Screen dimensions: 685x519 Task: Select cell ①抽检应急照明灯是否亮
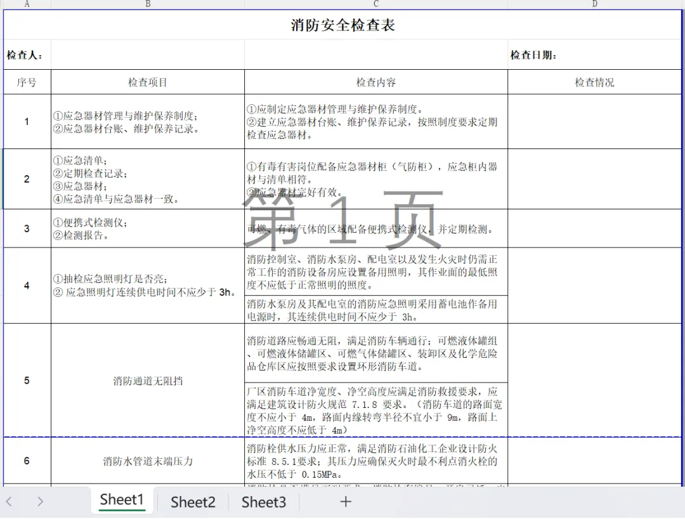tap(148, 286)
